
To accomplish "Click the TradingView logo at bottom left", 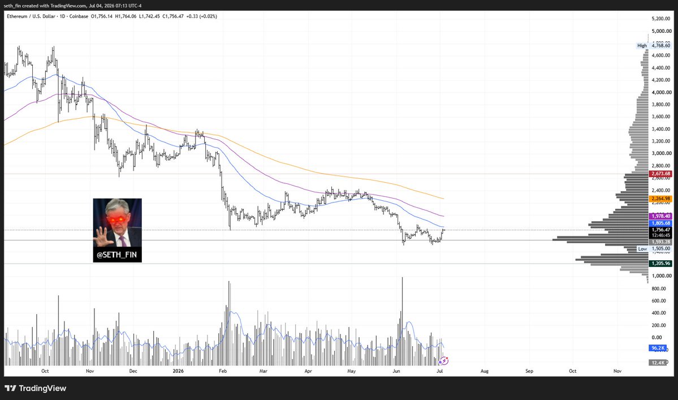I will coord(36,388).
